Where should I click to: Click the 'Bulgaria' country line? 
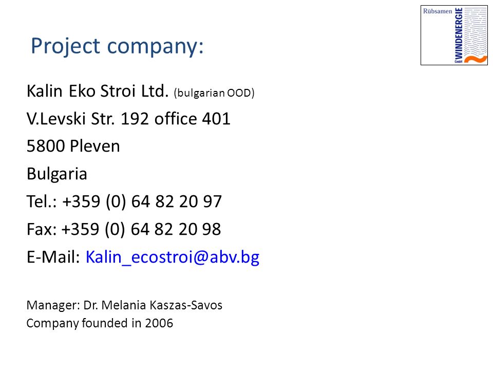[57, 174]
